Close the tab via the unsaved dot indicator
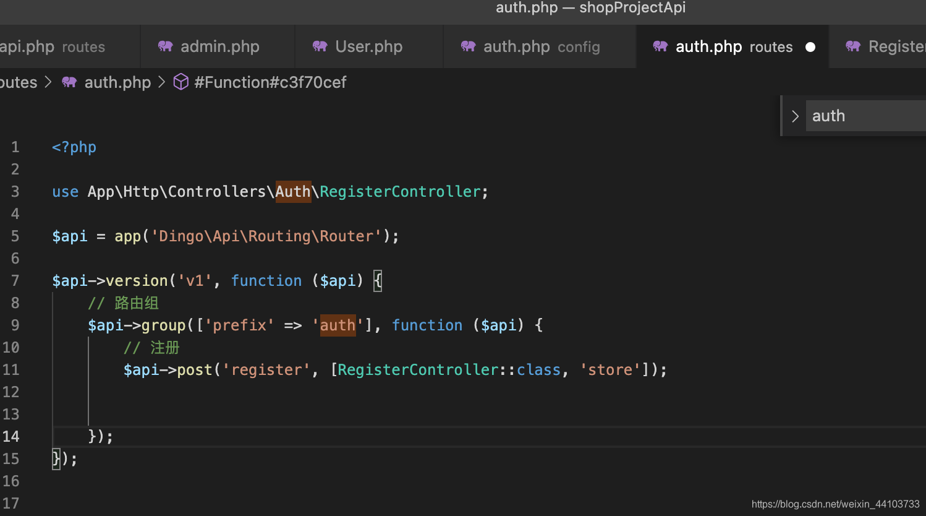This screenshot has height=516, width=926. [810, 47]
